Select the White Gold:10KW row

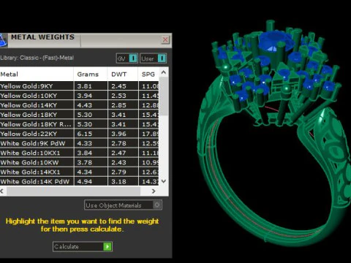tap(79, 162)
